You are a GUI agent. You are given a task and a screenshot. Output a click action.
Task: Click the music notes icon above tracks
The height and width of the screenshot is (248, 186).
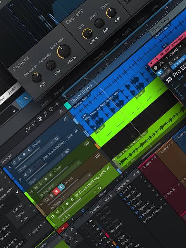tap(46, 114)
